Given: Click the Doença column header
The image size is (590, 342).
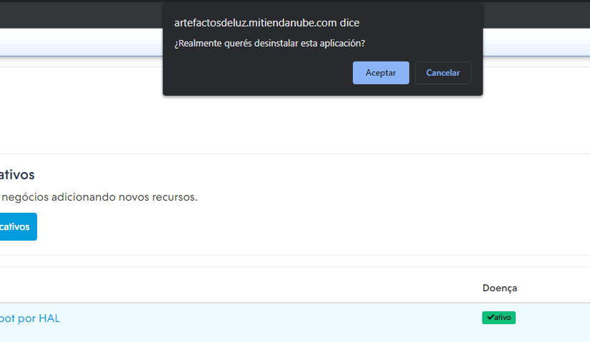Looking at the screenshot, I should pos(499,288).
